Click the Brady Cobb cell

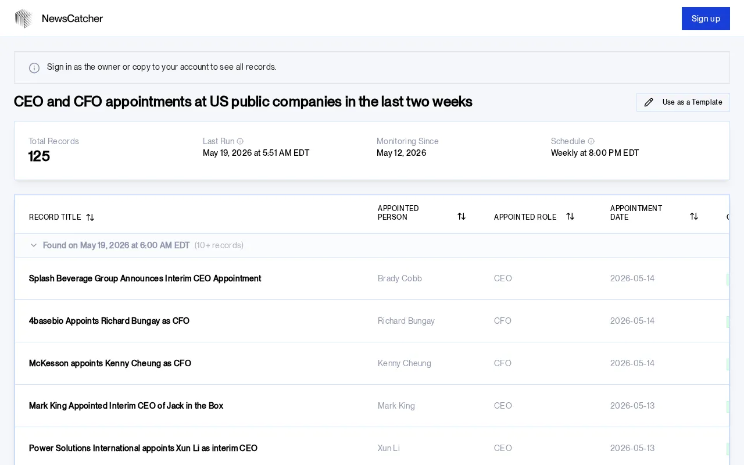coord(400,278)
